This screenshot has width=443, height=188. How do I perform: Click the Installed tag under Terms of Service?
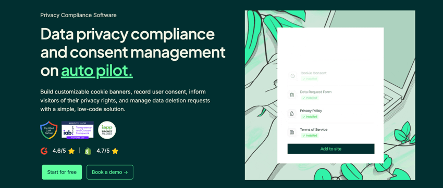click(x=309, y=136)
